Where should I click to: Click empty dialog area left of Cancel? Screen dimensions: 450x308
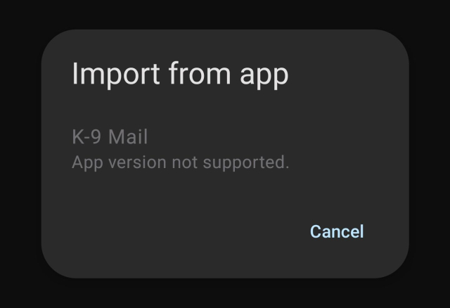[172, 231]
